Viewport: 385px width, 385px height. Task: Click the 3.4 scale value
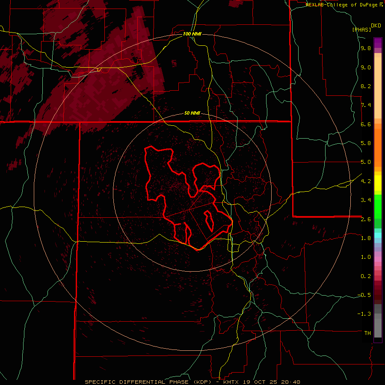coord(366,200)
